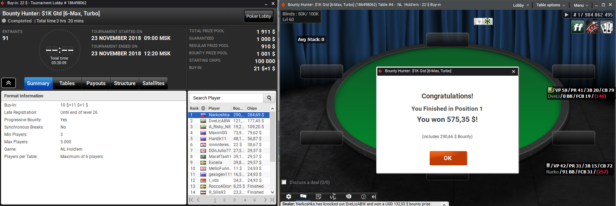Select MaratTash1 row in player list

tap(229, 157)
